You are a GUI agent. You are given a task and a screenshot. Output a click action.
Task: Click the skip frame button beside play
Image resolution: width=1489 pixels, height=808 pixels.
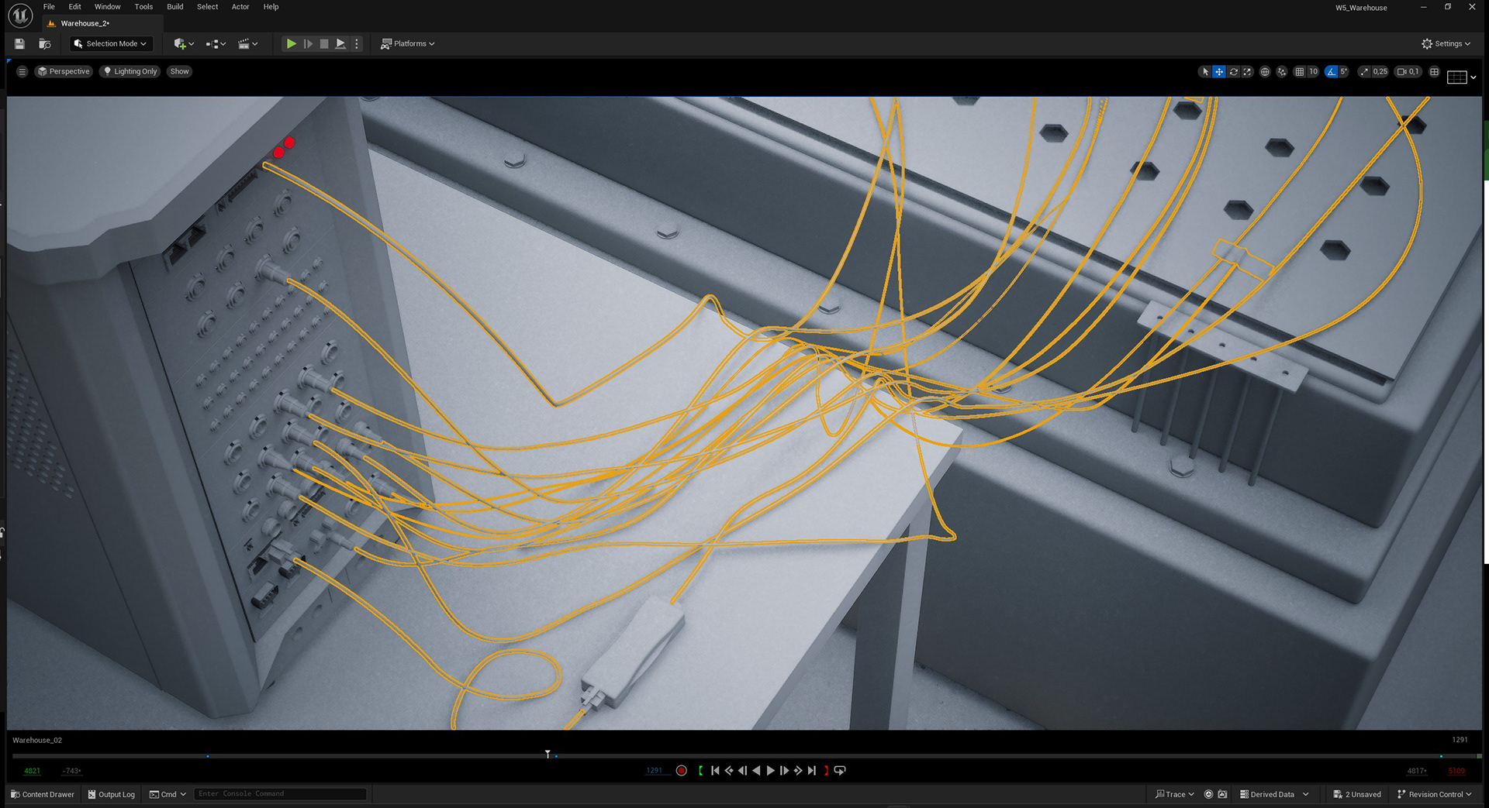pos(308,44)
